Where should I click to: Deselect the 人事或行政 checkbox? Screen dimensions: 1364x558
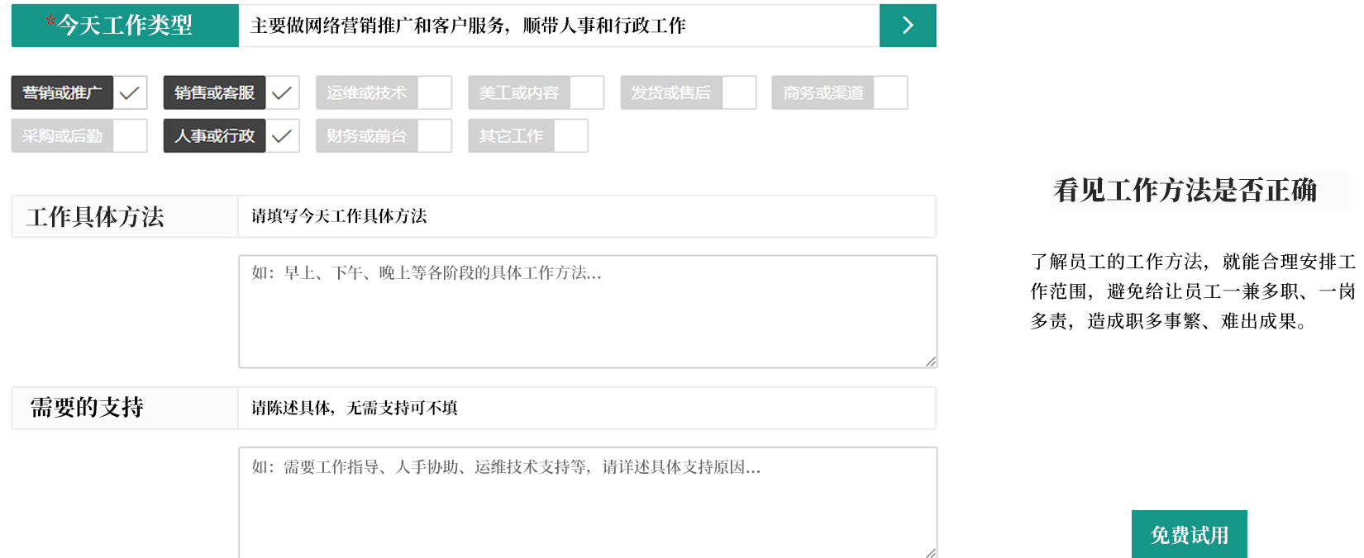tap(282, 136)
